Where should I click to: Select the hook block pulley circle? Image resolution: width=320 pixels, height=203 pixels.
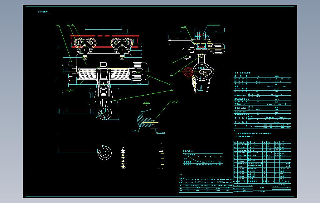click(104, 85)
